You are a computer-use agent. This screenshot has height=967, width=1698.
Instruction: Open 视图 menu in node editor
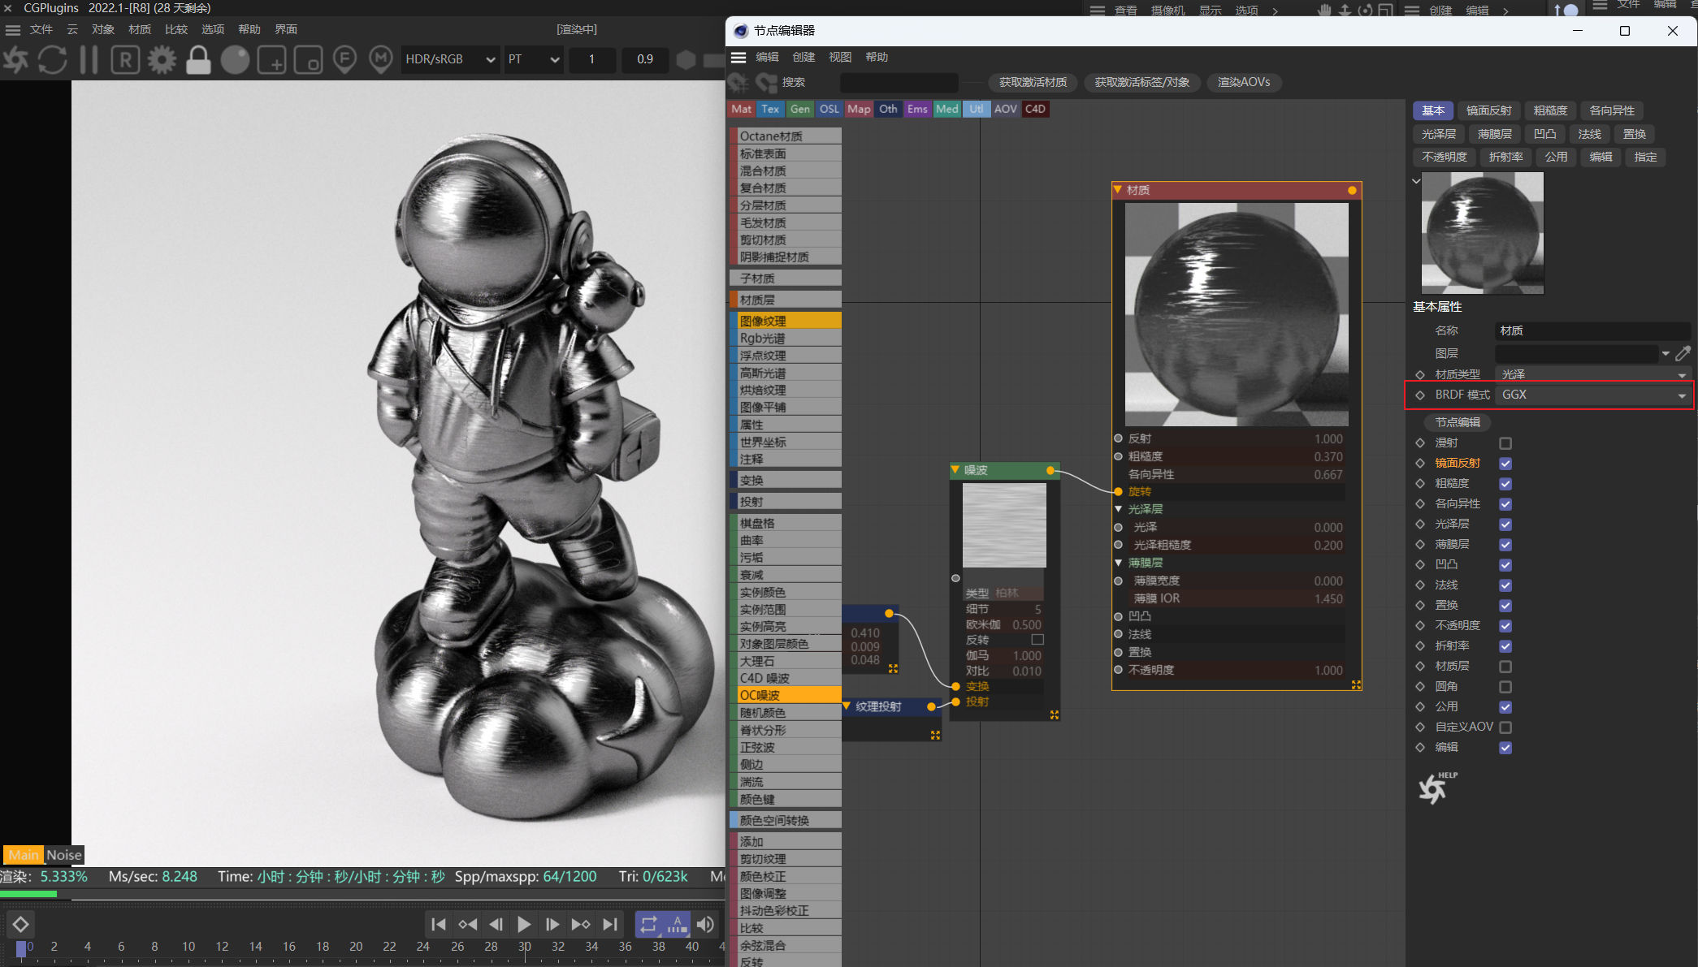[840, 57]
